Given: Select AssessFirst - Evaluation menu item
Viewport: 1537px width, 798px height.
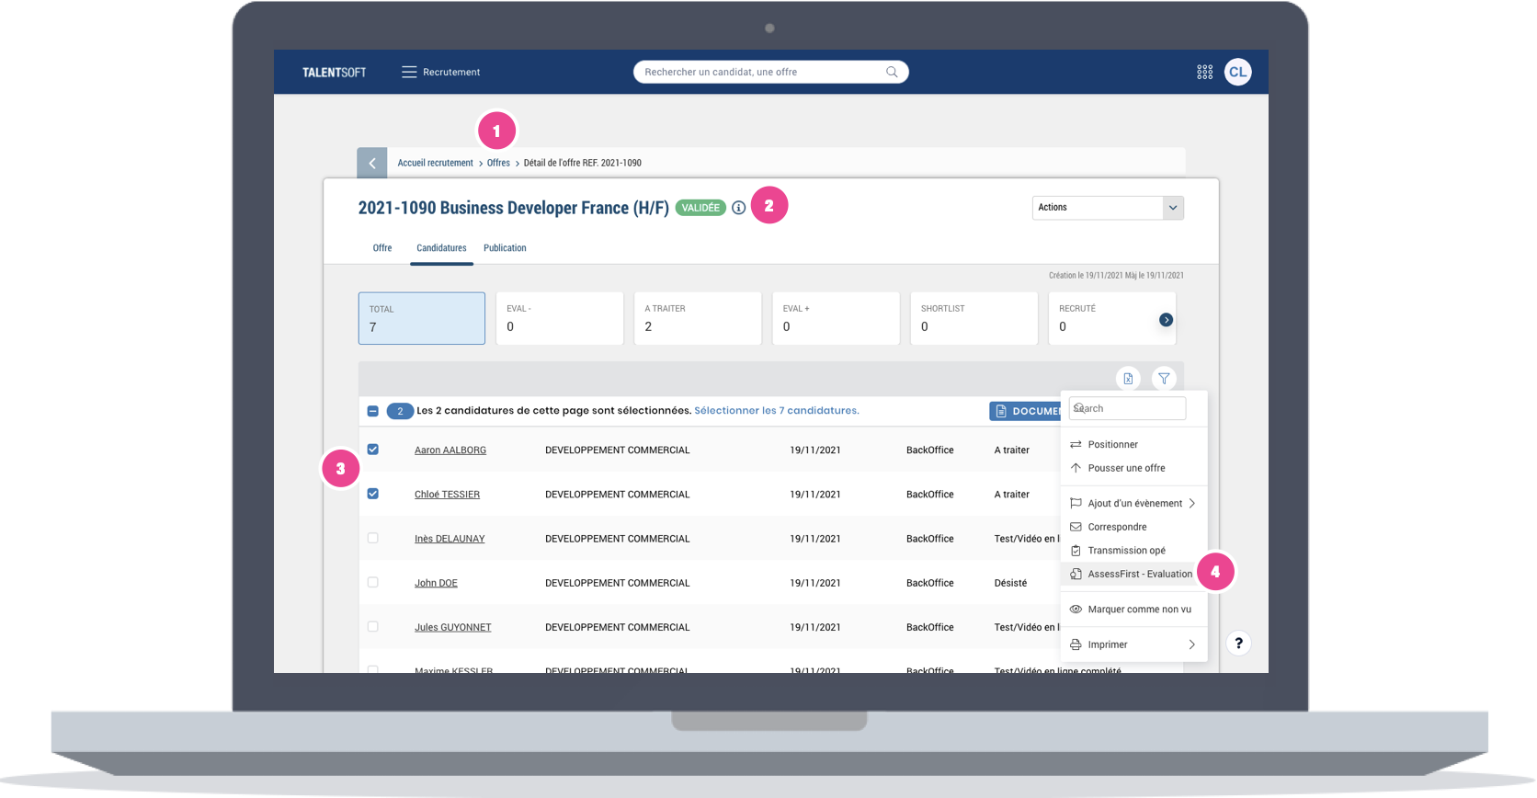Looking at the screenshot, I should click(1139, 574).
